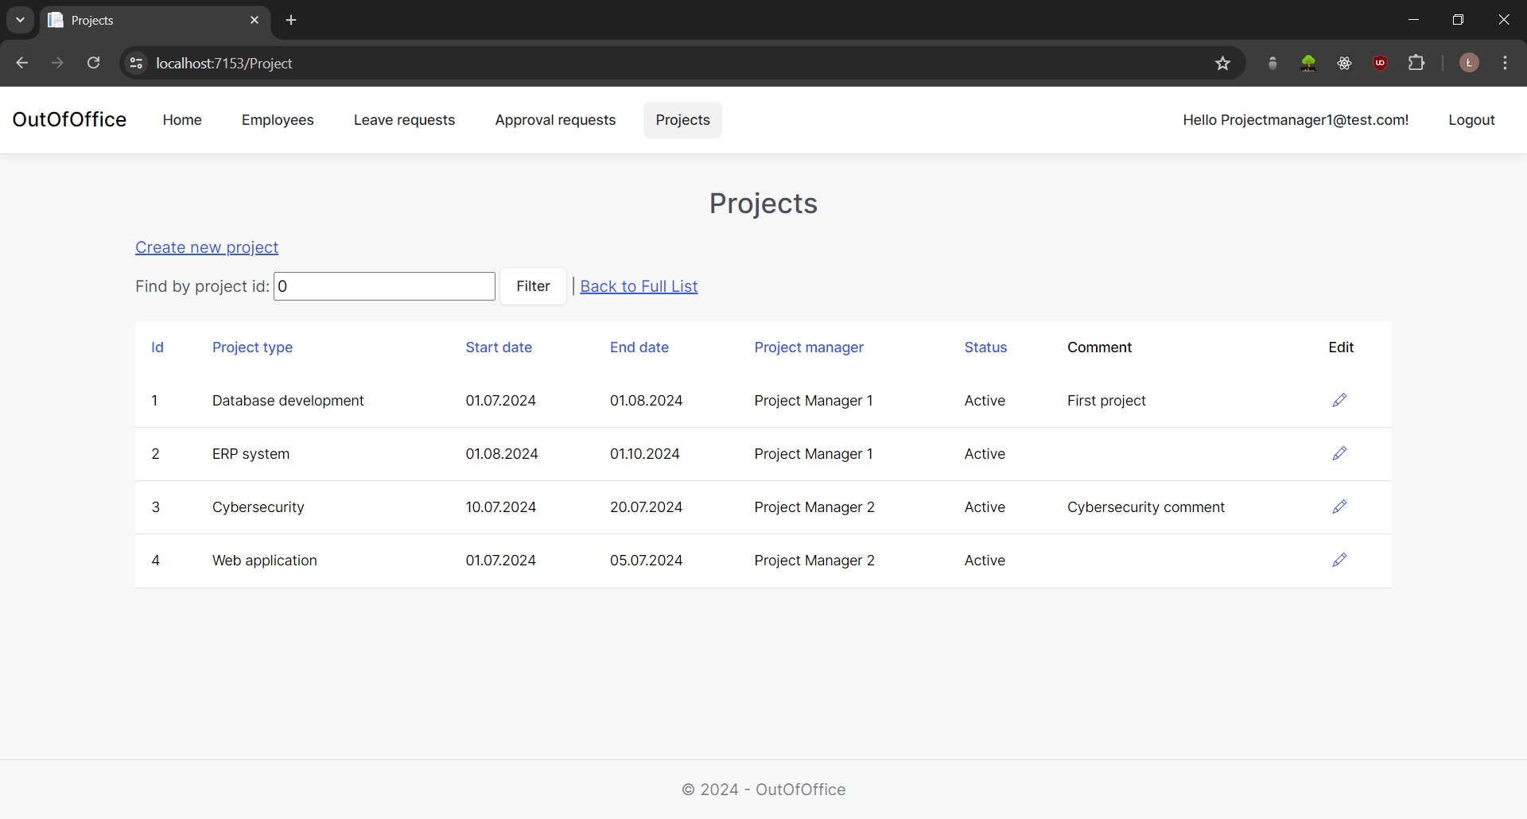Follow the Create new project link
Screen dimensions: 1527x819
point(207,247)
